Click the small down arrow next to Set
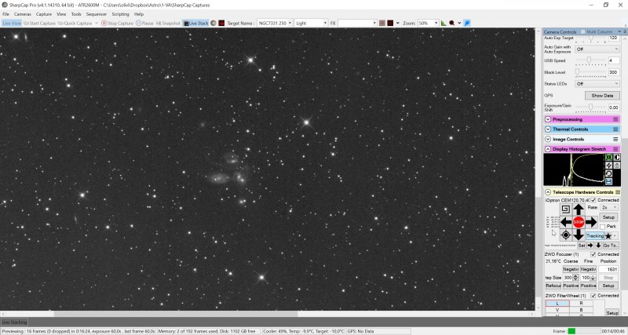This screenshot has height=335, width=628. click(x=598, y=246)
